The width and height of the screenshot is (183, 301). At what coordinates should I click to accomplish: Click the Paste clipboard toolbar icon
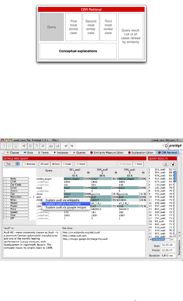tap(37, 146)
